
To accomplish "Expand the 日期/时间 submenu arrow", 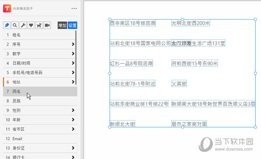I will 73,63.
